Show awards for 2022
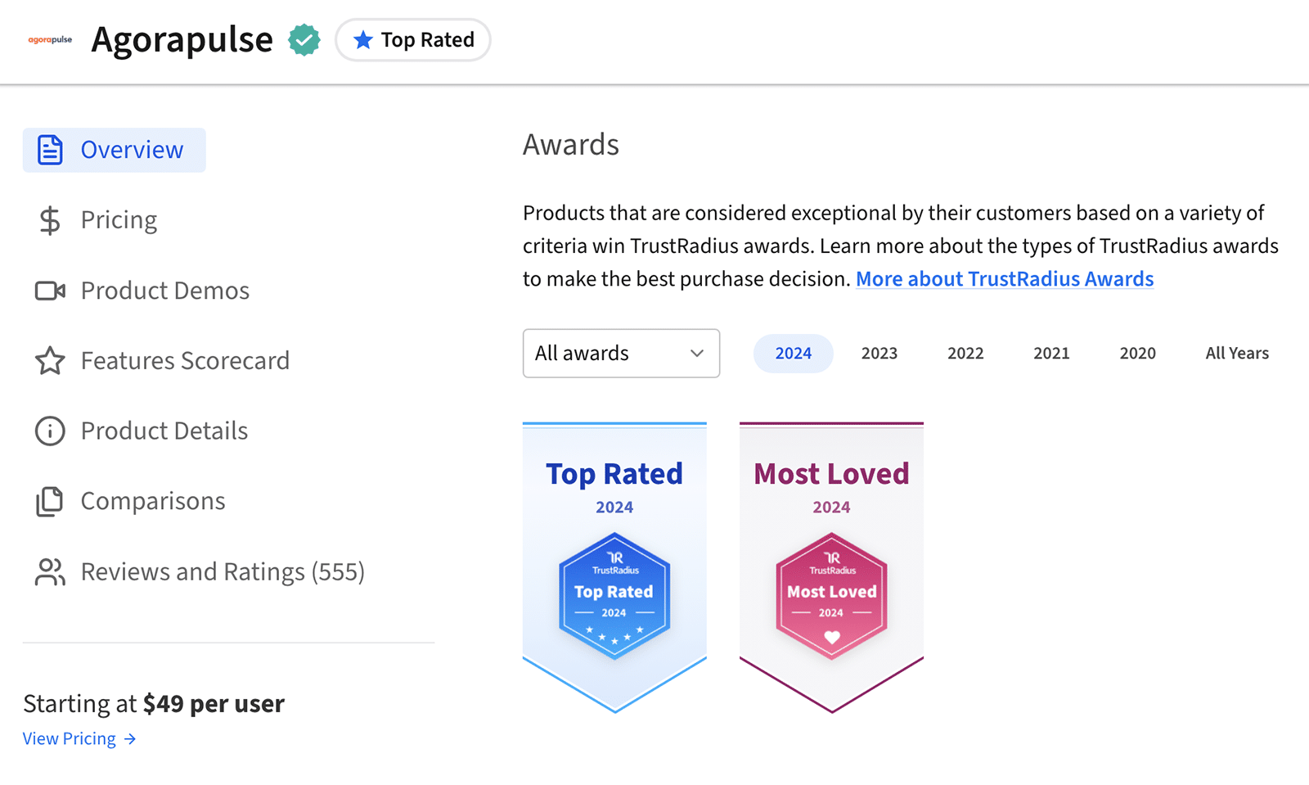Image resolution: width=1309 pixels, height=785 pixels. (965, 354)
